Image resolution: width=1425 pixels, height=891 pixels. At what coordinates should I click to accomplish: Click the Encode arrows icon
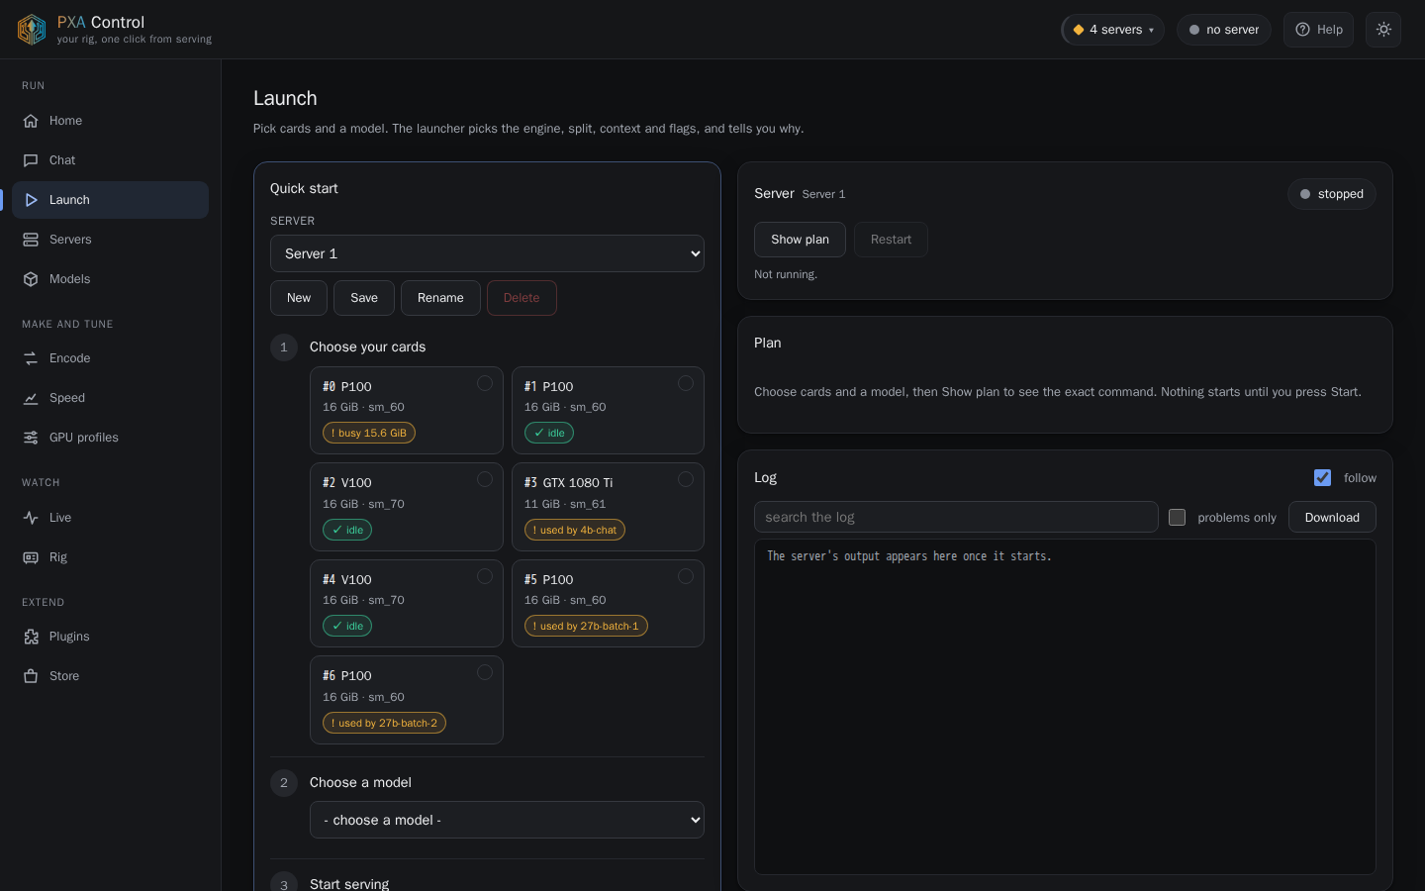[x=31, y=358]
